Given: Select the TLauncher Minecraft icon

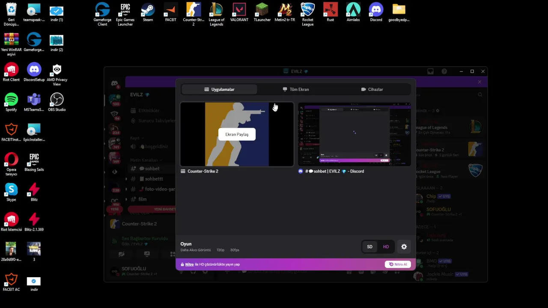Looking at the screenshot, I should [262, 13].
